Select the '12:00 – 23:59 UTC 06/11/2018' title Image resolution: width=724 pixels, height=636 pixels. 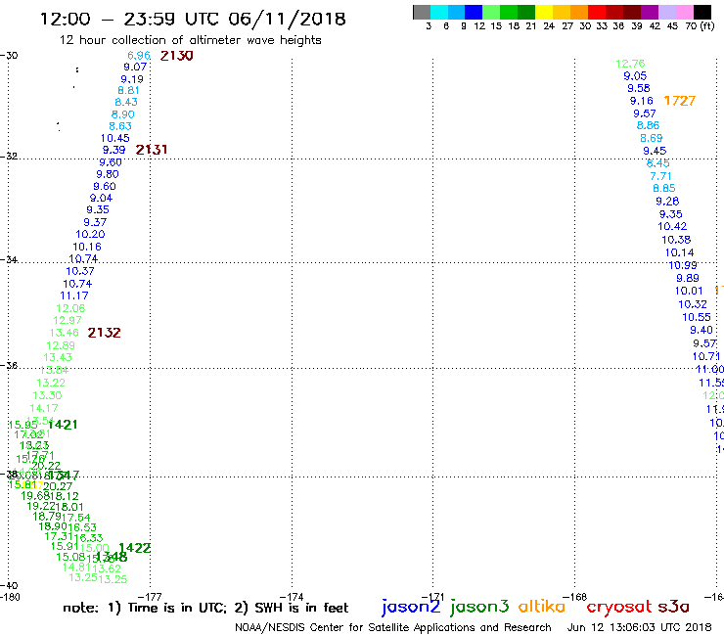point(193,20)
